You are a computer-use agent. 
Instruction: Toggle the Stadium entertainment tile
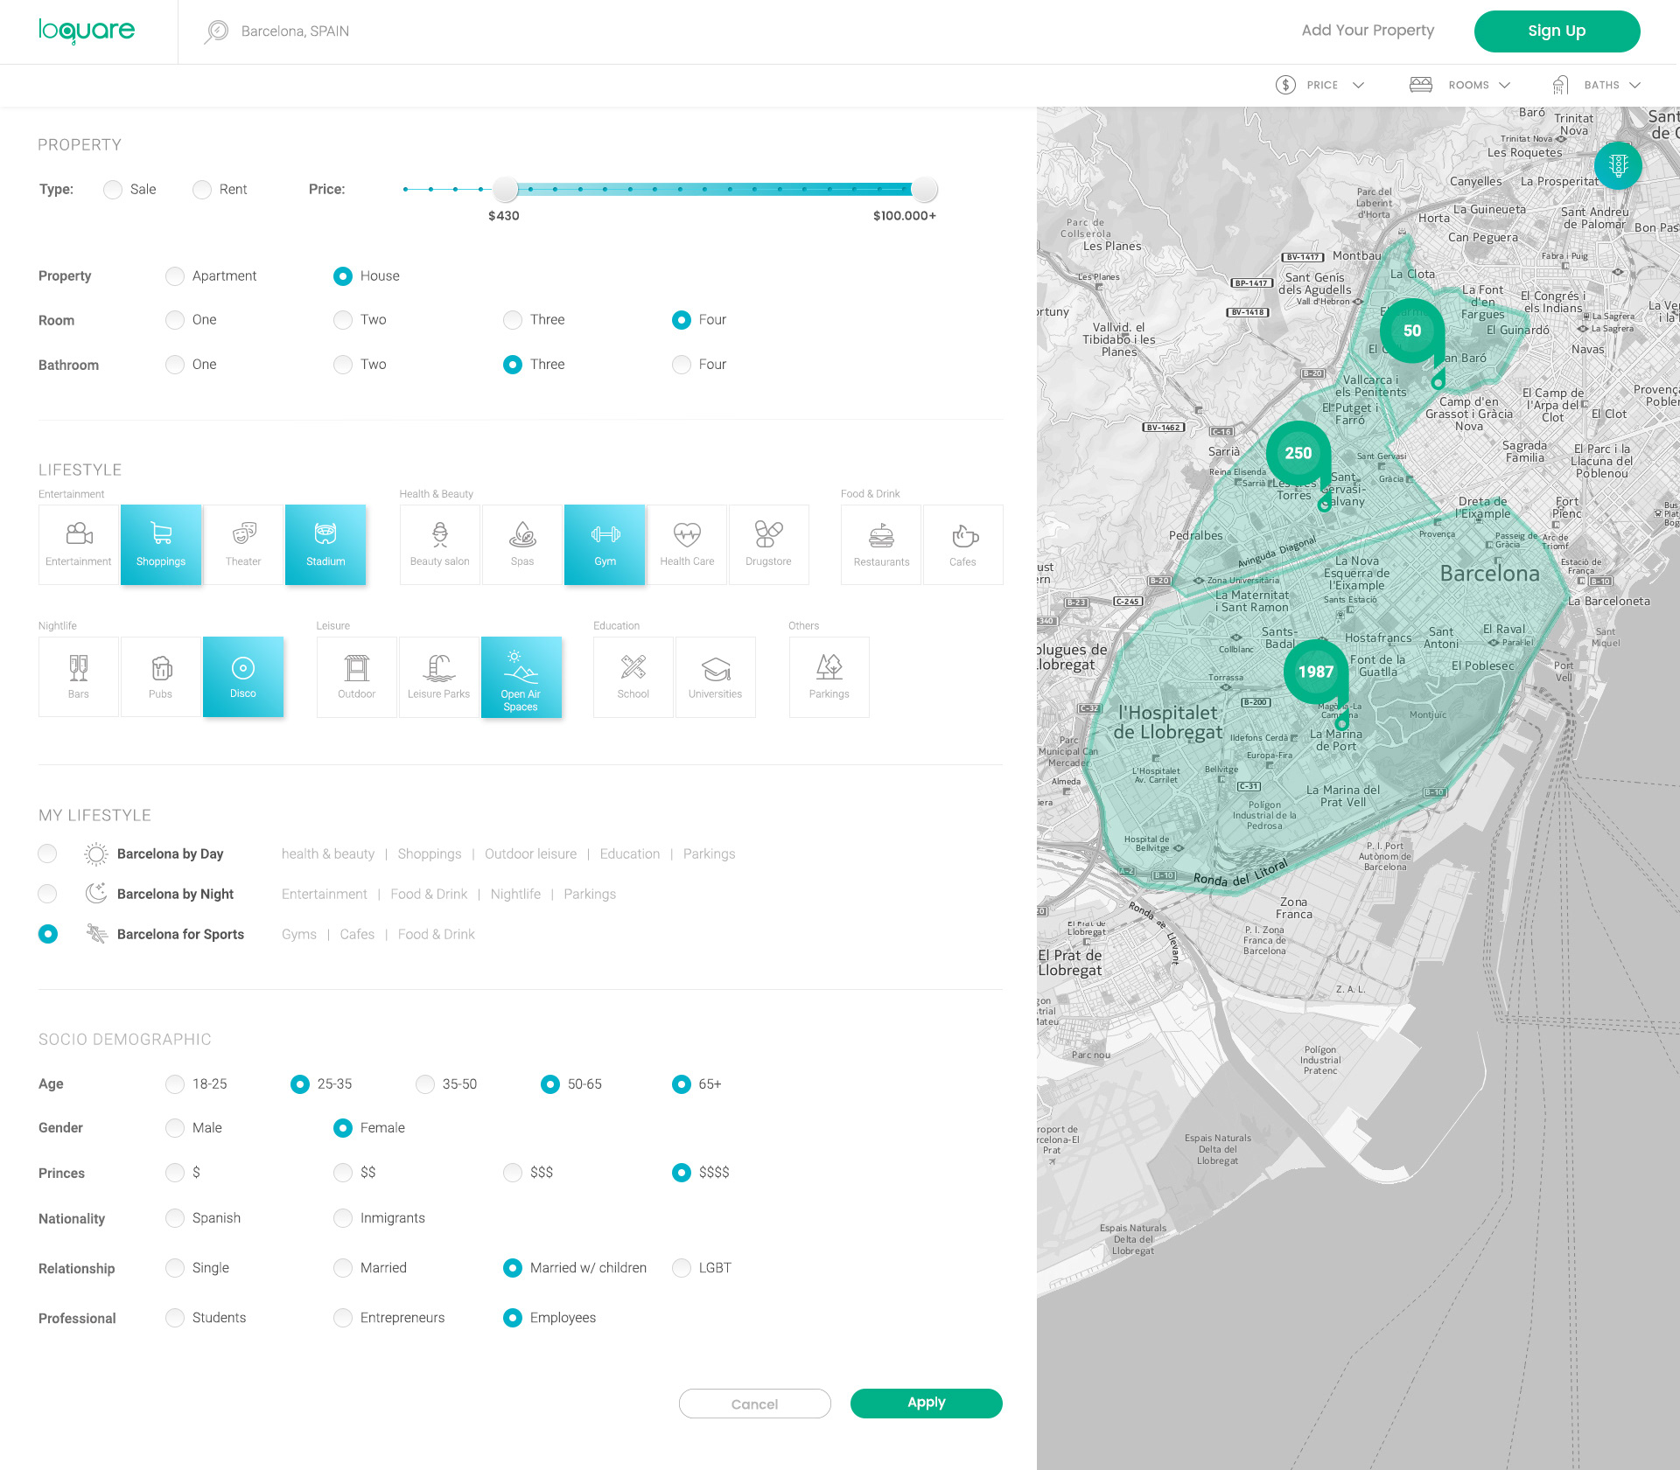coord(325,544)
